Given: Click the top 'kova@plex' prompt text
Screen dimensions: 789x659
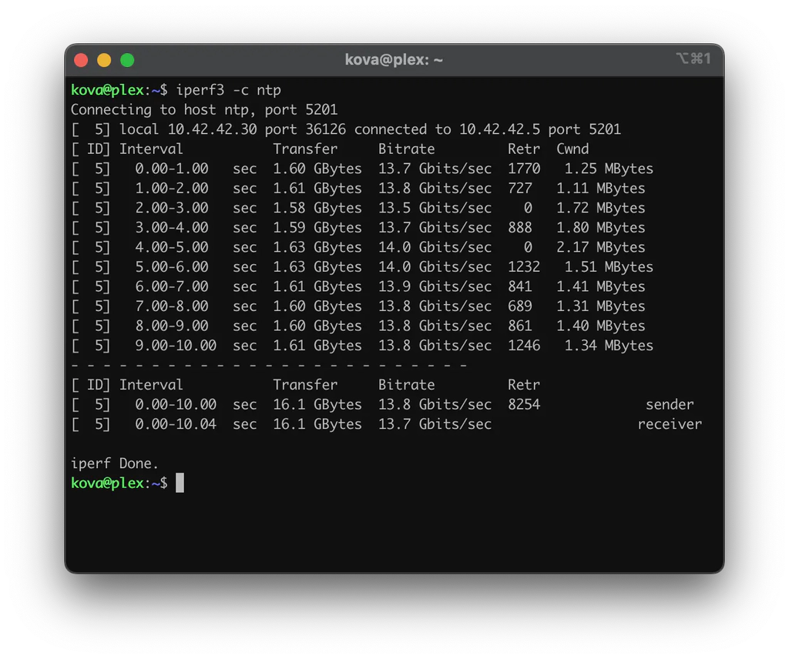Looking at the screenshot, I should click(108, 91).
